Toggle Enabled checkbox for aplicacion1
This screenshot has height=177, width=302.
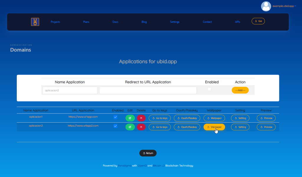point(115,117)
